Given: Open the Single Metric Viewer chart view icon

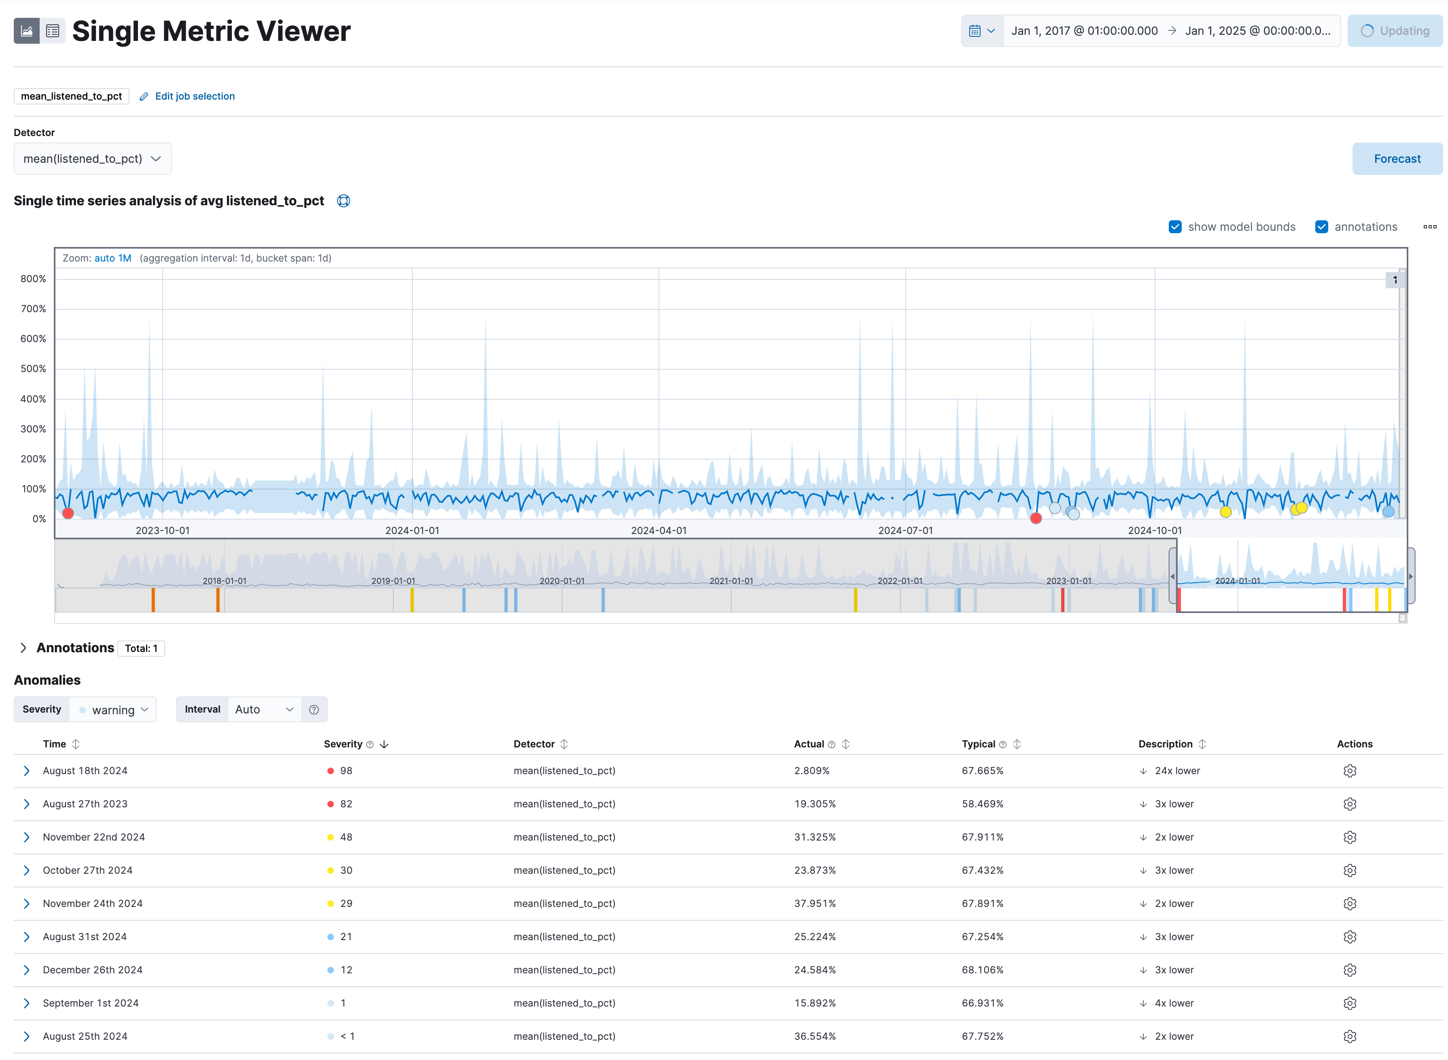Looking at the screenshot, I should [26, 31].
